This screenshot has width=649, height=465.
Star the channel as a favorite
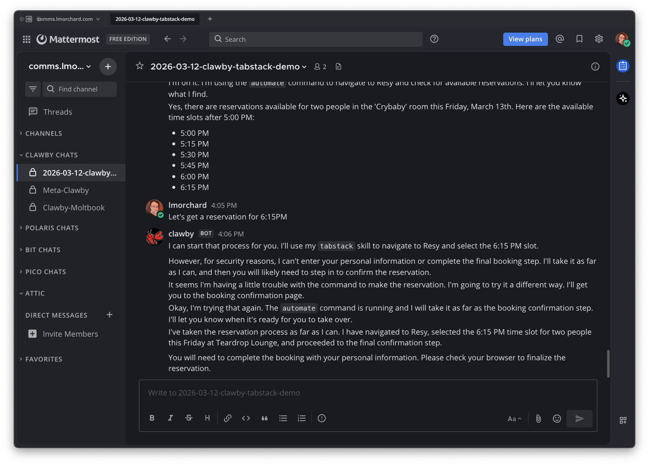(140, 66)
